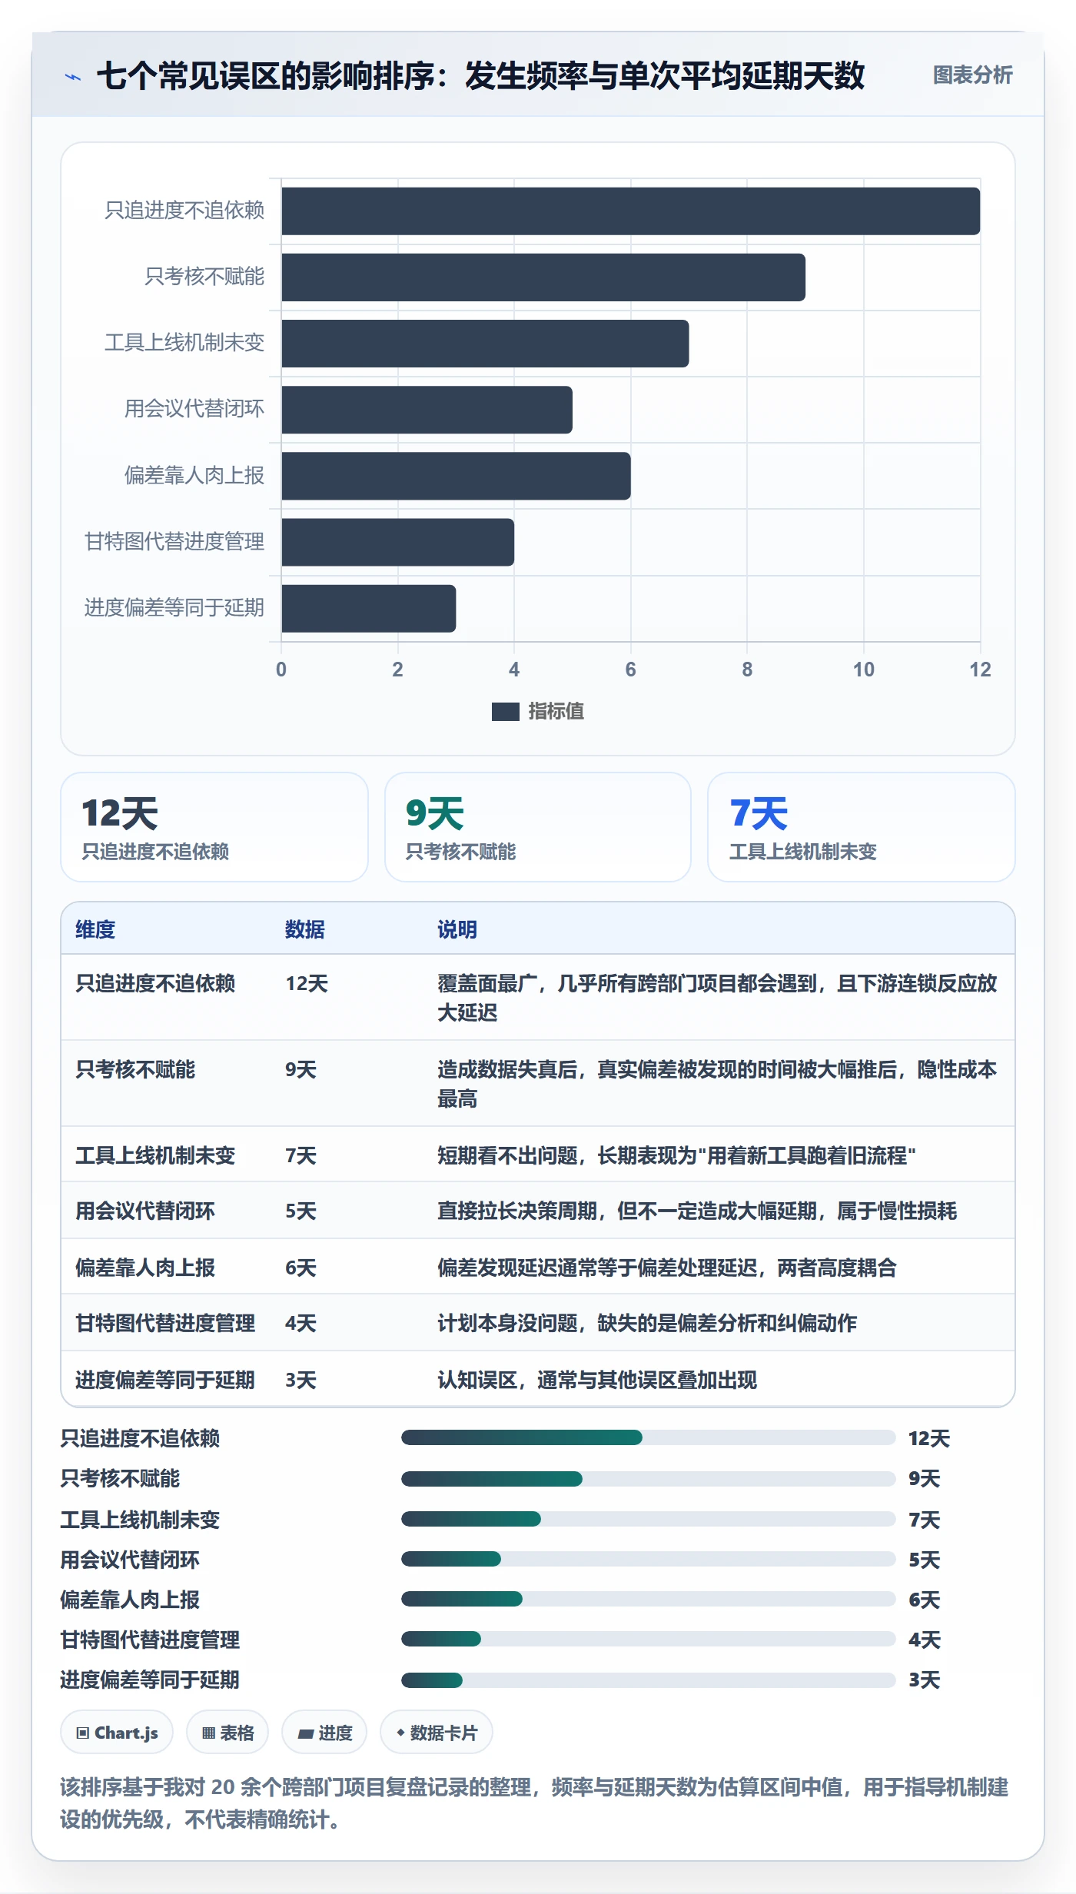Screen dimensions: 1076x1894
Task: Click the 说明 column header
Action: tap(457, 929)
